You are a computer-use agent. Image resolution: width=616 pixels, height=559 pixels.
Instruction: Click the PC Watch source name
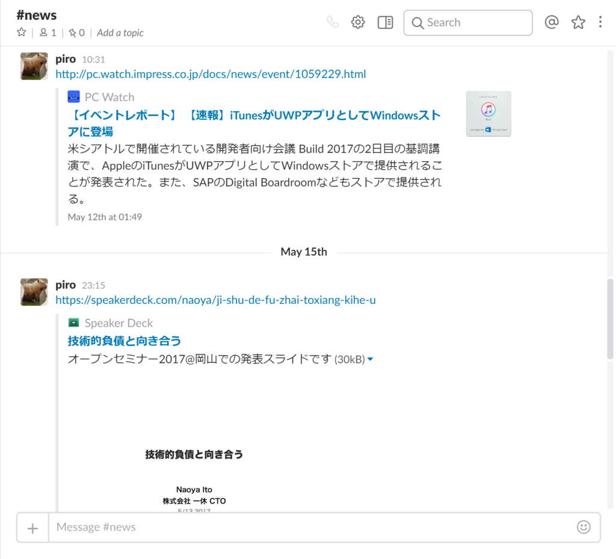[x=109, y=97]
